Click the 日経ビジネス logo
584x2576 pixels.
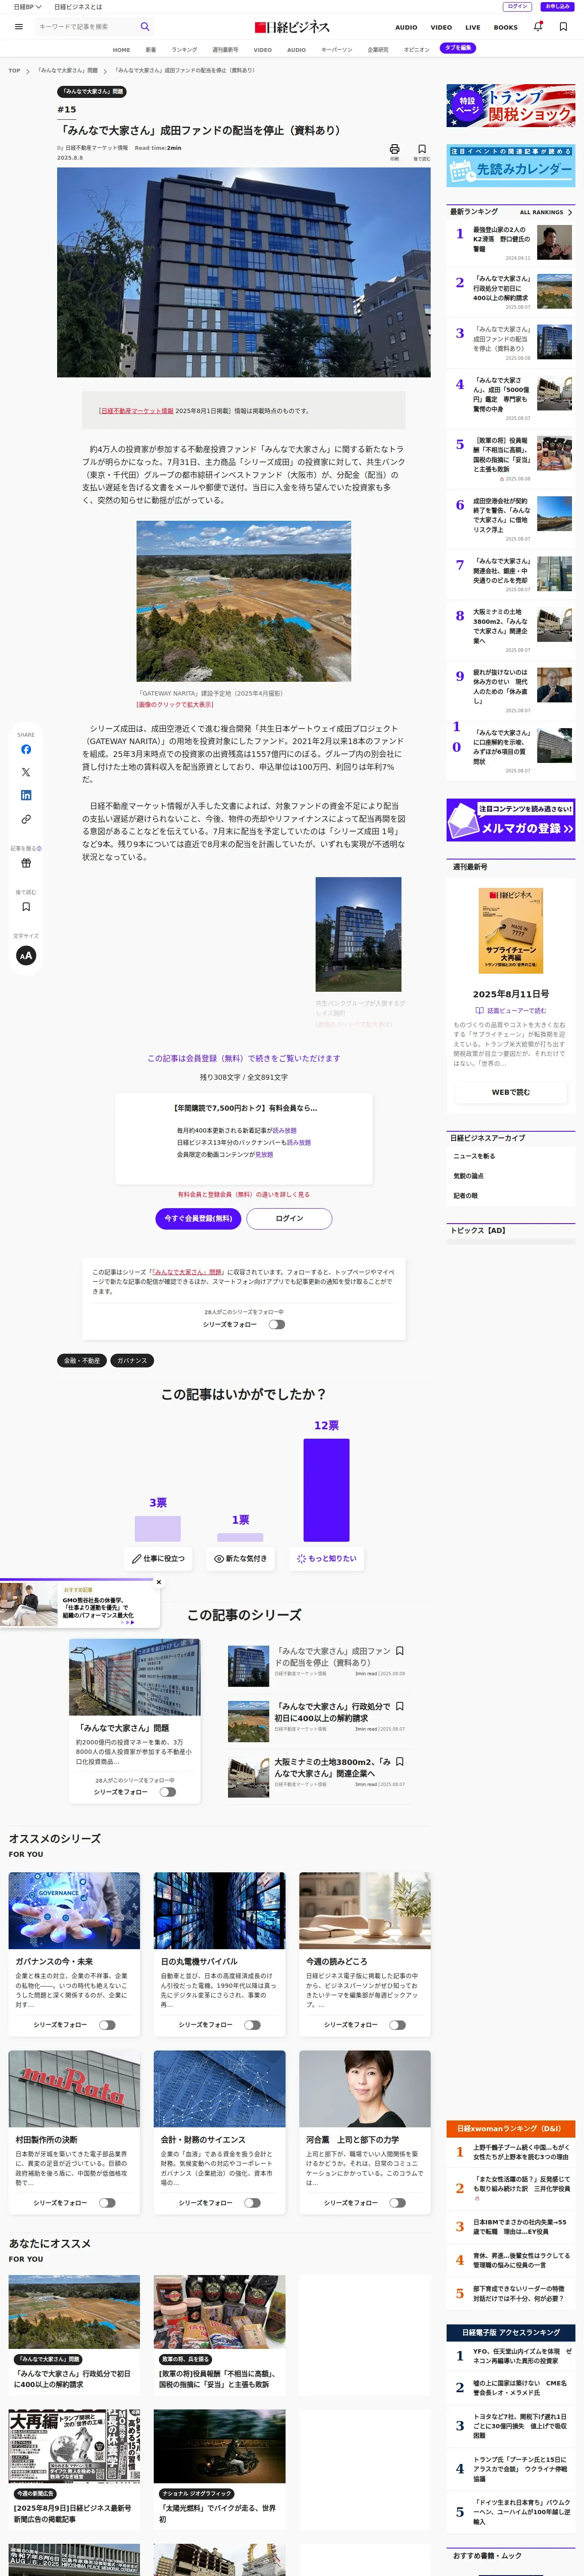point(292,27)
